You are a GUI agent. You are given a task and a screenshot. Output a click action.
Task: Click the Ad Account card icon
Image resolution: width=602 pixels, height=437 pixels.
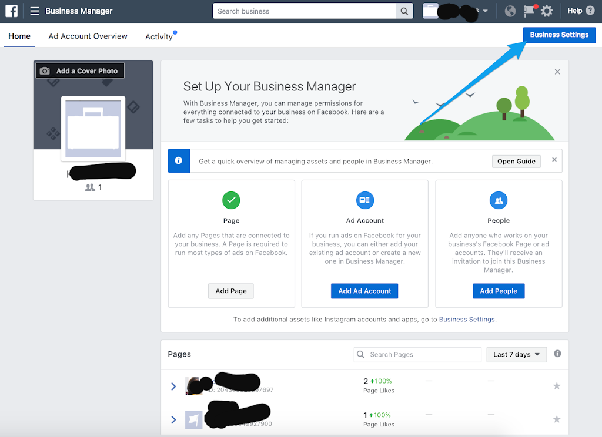pos(365,200)
